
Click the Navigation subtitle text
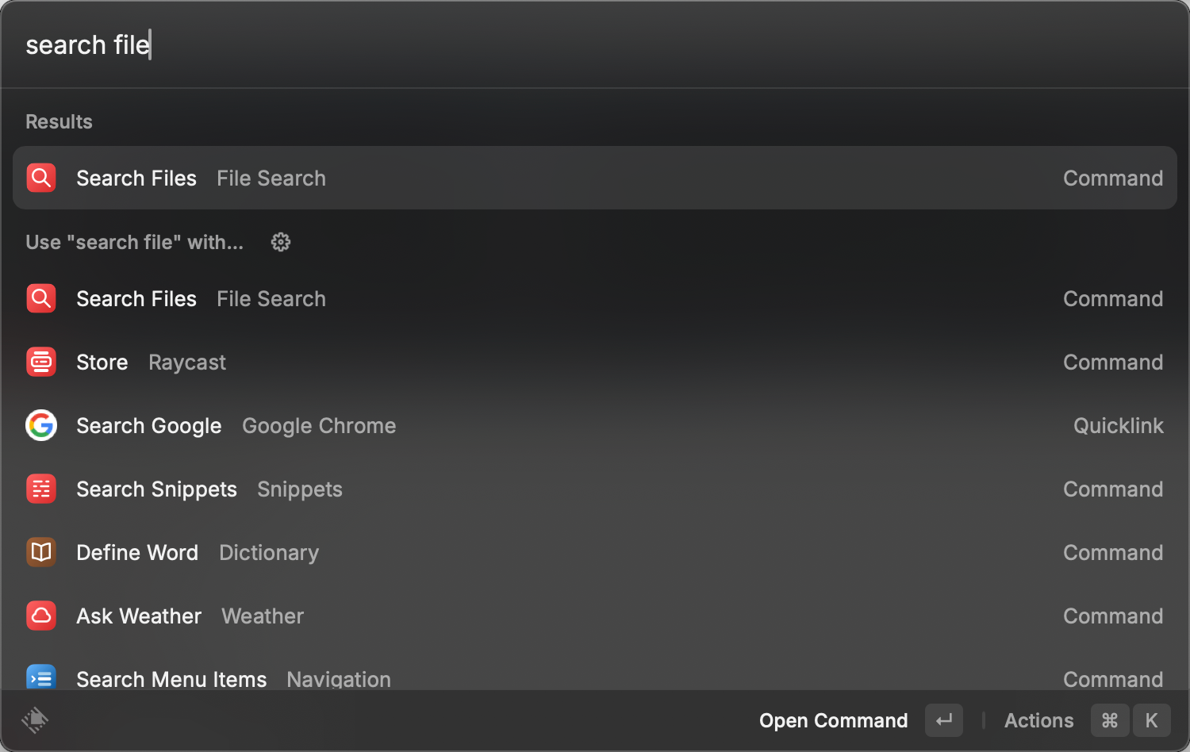[339, 679]
